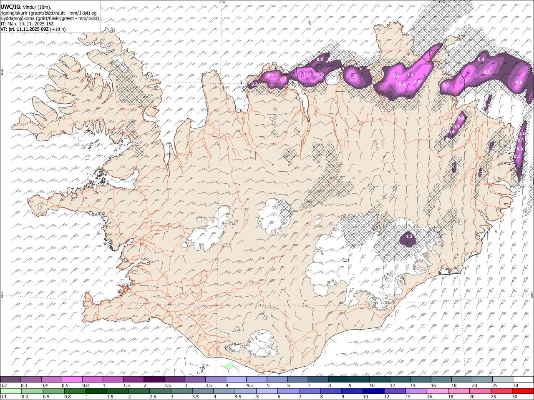Click the 'IT: Mán. 10. 11. 2025 15Z' line
Image resolution: width=534 pixels, height=400 pixels.
pos(27,24)
